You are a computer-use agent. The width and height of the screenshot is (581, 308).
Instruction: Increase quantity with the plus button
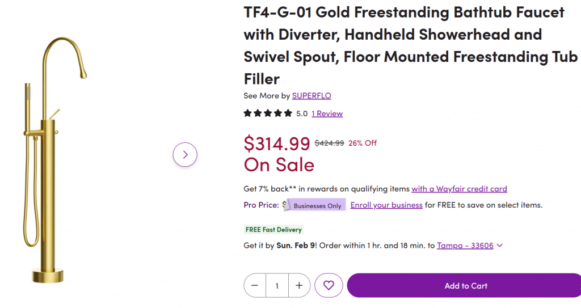(299, 285)
